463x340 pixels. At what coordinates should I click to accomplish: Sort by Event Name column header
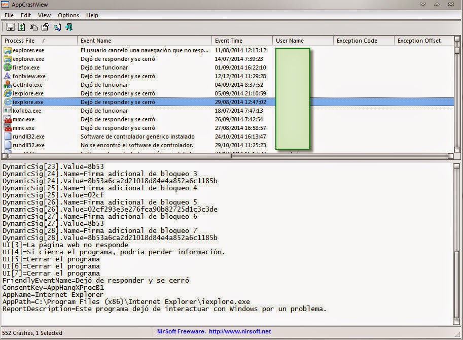(x=145, y=41)
